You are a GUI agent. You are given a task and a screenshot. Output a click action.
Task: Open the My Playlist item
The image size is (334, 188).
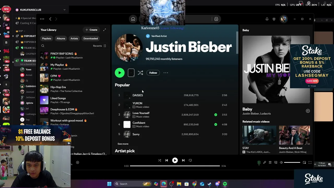pyautogui.click(x=73, y=67)
